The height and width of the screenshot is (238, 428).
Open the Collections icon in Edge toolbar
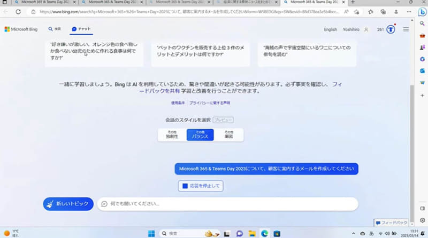pyautogui.click(x=383, y=12)
